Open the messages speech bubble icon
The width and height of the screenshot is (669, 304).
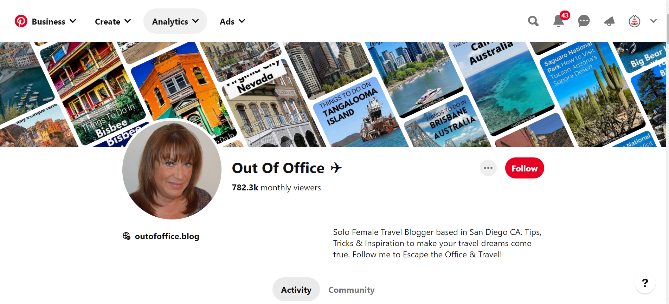tap(584, 21)
